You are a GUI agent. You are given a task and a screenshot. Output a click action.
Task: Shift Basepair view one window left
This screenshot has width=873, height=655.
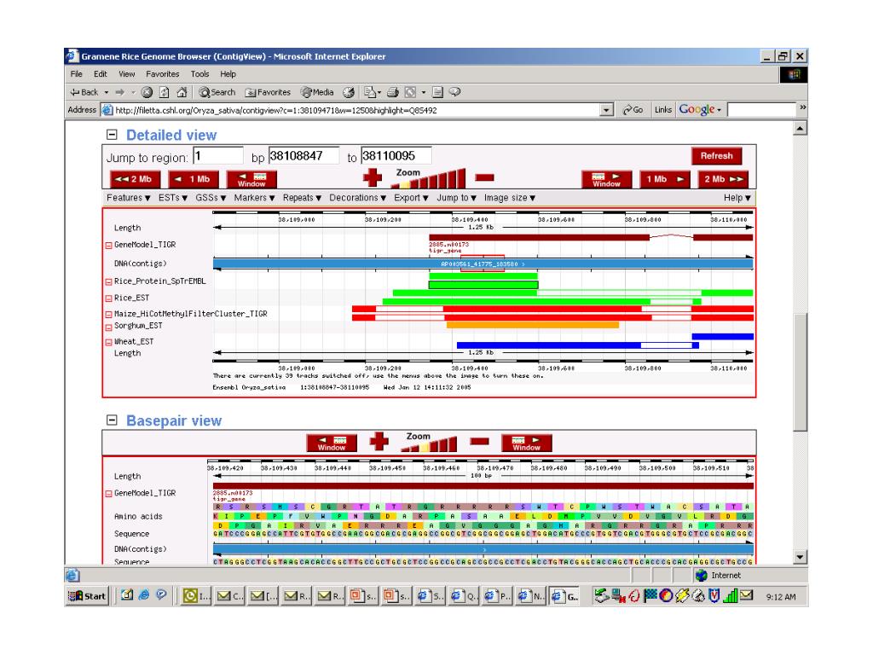coord(332,443)
